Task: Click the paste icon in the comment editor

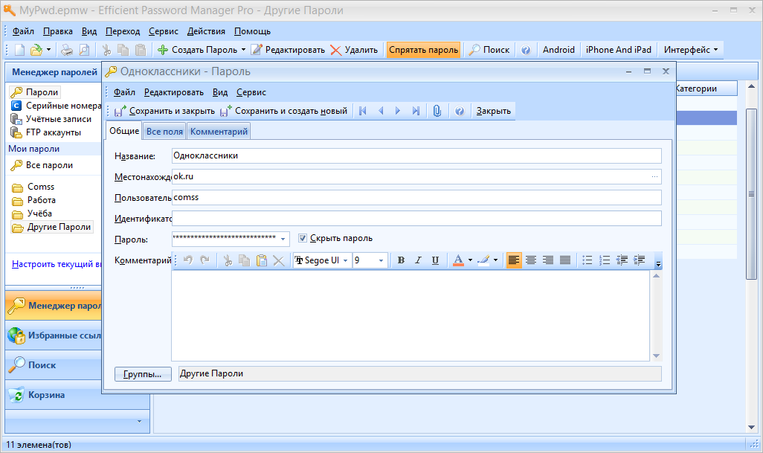Action: point(262,260)
